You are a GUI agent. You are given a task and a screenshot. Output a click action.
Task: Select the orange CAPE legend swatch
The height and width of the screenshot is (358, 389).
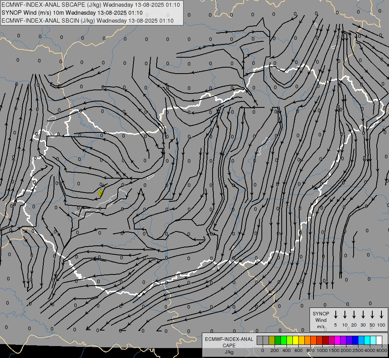tap(308, 340)
